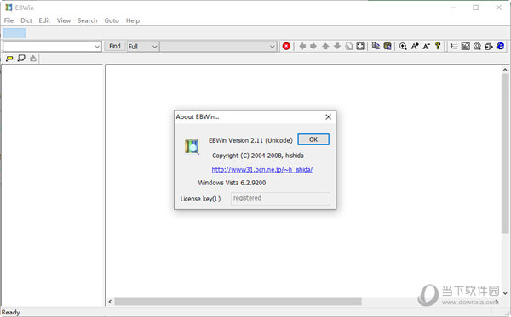The width and height of the screenshot is (511, 317).
Task: Click the tree list view icon
Action: [454, 46]
